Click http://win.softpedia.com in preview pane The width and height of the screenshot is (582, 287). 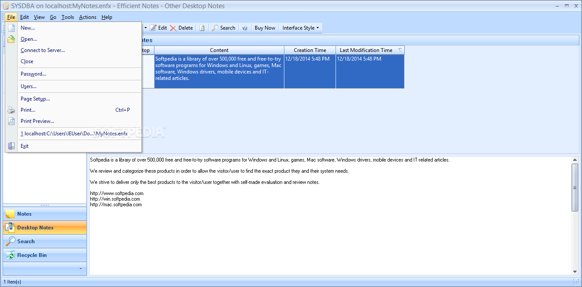(115, 199)
